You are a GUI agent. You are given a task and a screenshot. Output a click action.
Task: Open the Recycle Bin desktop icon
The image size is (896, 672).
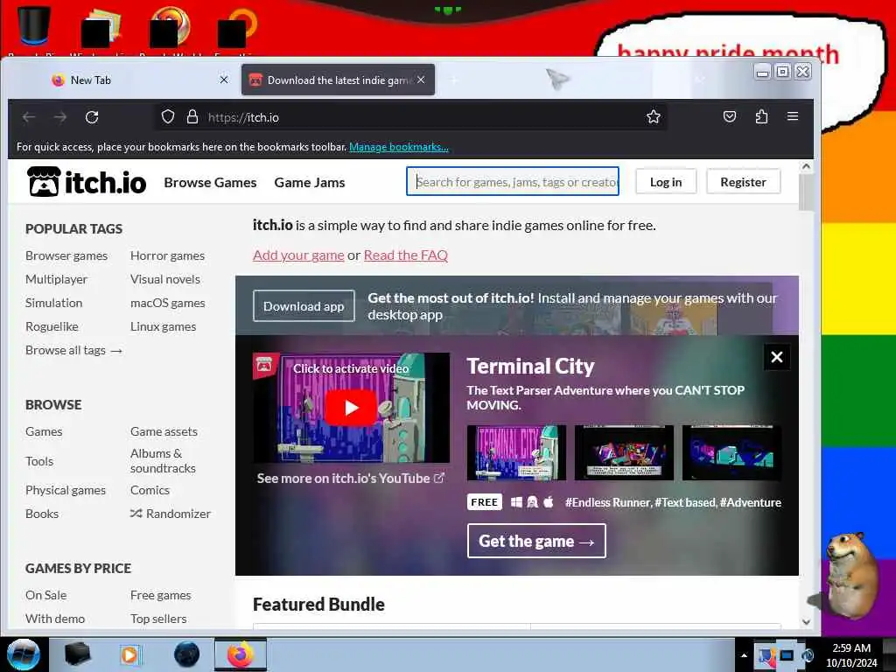coord(33,27)
